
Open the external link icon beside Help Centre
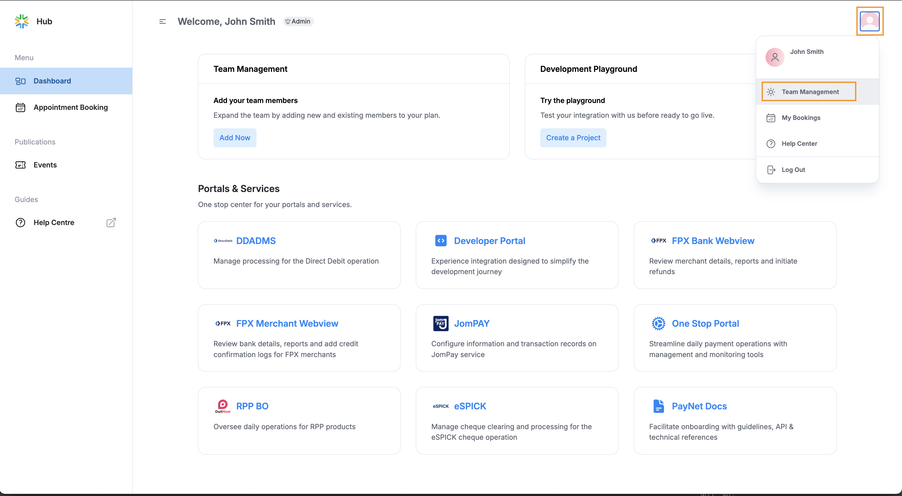pyautogui.click(x=111, y=223)
